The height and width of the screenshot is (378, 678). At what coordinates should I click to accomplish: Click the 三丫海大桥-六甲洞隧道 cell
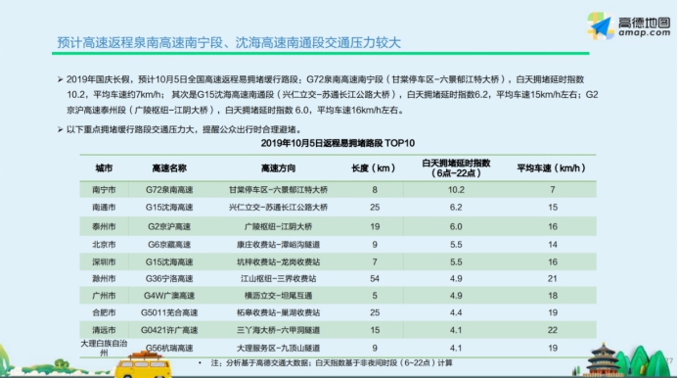278,330
